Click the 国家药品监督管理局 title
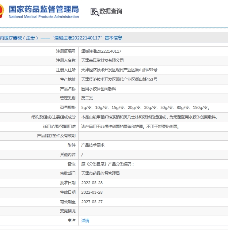Viewport: 228px width, 231px height. click(x=44, y=9)
